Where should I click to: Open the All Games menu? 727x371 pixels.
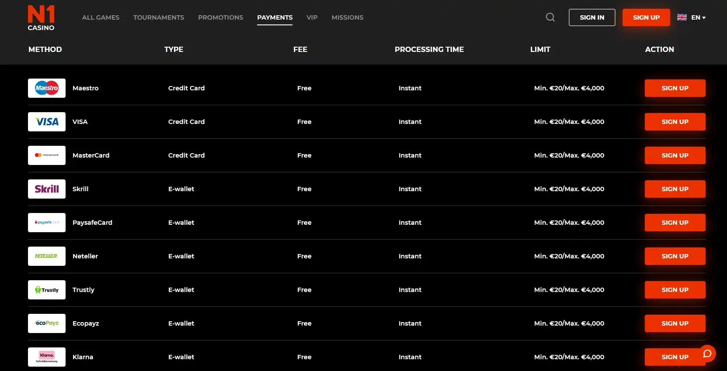101,17
